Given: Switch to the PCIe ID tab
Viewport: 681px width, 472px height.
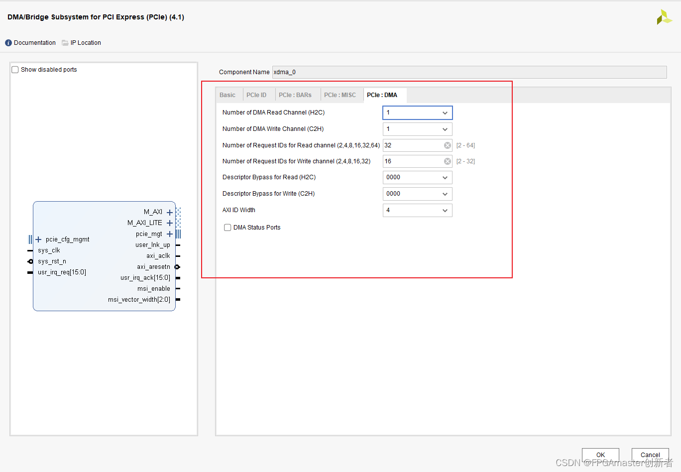Looking at the screenshot, I should [x=256, y=95].
